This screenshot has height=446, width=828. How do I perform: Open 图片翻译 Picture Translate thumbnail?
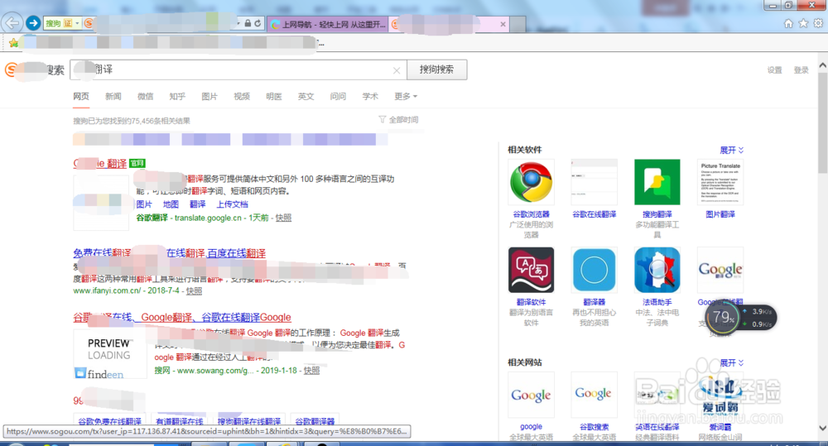click(x=720, y=182)
